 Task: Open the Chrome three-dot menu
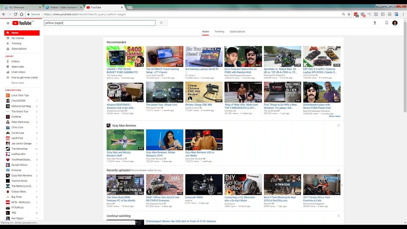[x=404, y=14]
